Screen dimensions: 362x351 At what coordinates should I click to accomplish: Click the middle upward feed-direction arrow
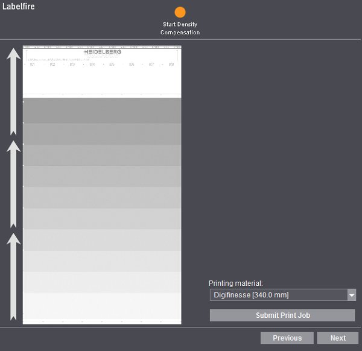(14, 184)
